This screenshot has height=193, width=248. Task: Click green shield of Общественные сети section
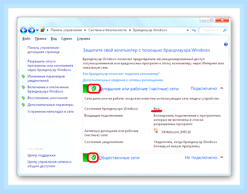pyautogui.click(x=94, y=157)
